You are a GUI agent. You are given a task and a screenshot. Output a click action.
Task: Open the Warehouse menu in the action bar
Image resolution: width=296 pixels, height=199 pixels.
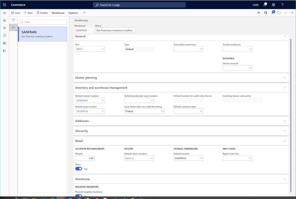click(x=58, y=13)
